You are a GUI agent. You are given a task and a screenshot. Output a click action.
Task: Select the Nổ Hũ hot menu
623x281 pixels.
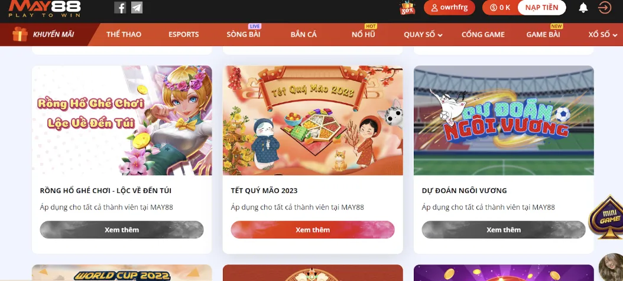pyautogui.click(x=363, y=34)
